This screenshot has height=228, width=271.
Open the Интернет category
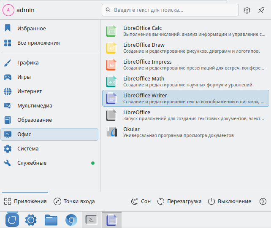pyautogui.click(x=49, y=91)
